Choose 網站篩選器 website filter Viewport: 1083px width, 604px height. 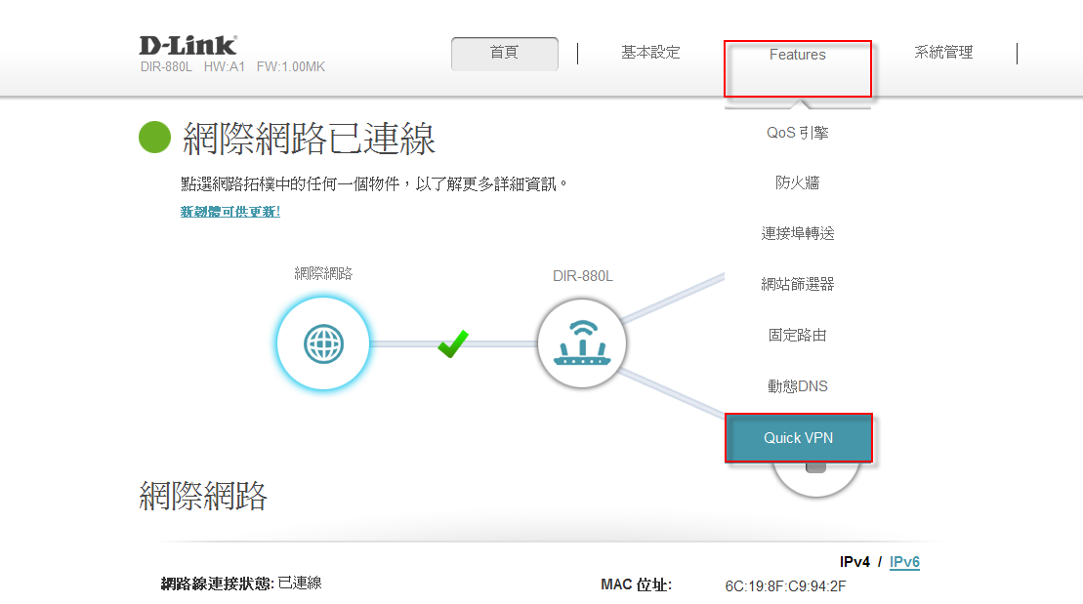(x=797, y=285)
